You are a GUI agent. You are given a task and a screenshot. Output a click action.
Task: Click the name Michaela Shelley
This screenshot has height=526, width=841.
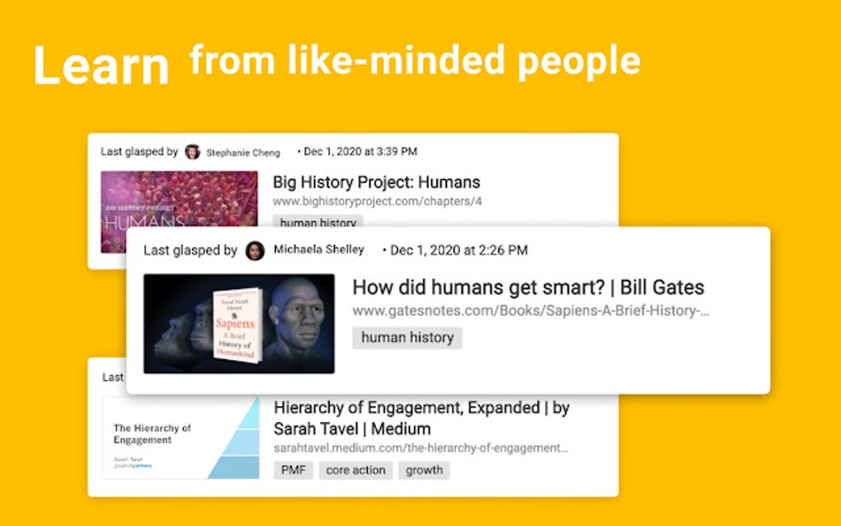pyautogui.click(x=319, y=250)
